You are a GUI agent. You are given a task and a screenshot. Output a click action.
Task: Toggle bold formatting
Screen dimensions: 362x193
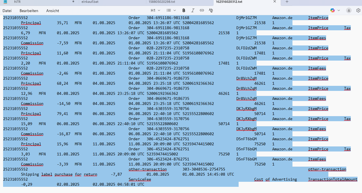[x=184, y=10]
